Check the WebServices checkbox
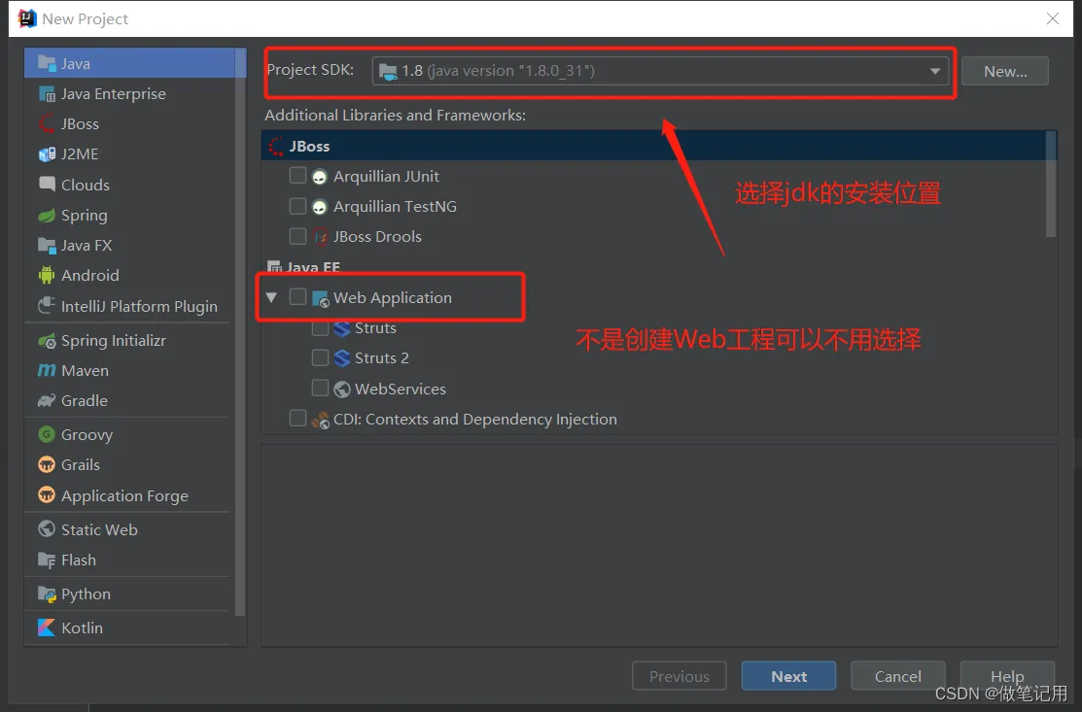The width and height of the screenshot is (1082, 712). 320,388
